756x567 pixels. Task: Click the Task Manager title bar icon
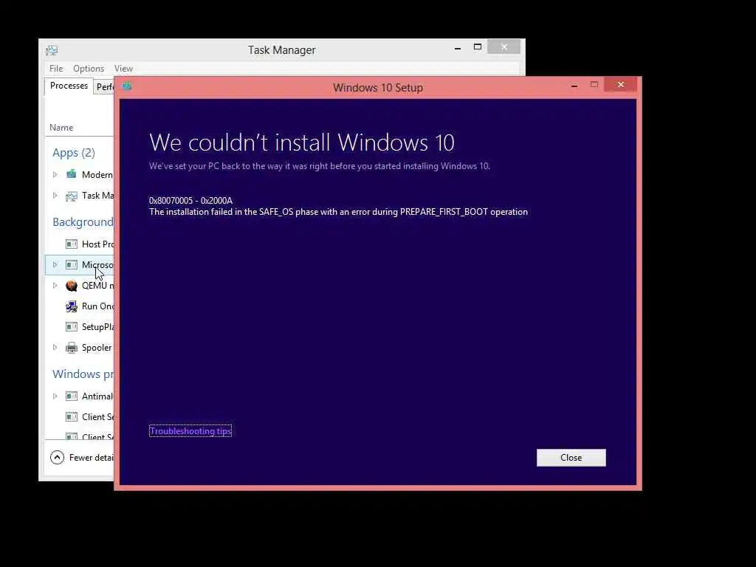(52, 50)
